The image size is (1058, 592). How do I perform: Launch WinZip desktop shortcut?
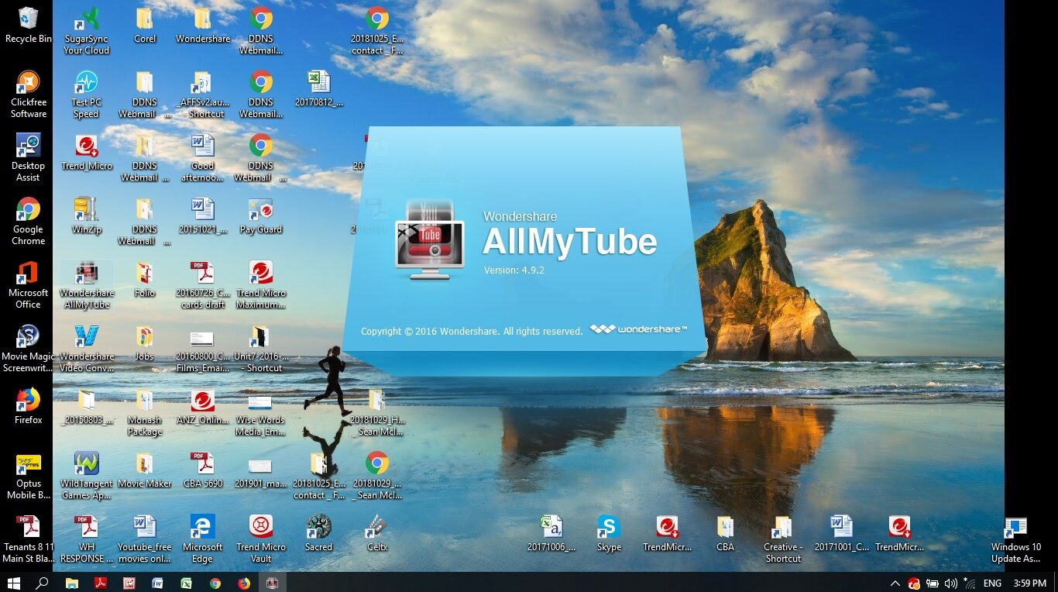87,216
